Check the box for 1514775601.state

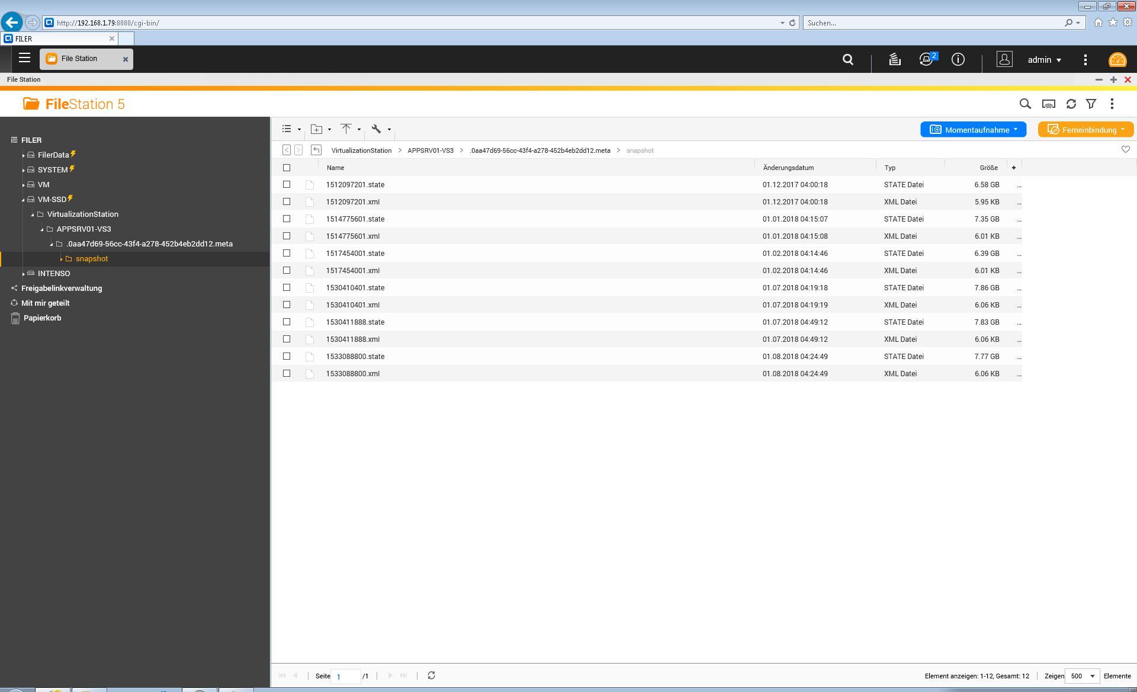(287, 219)
